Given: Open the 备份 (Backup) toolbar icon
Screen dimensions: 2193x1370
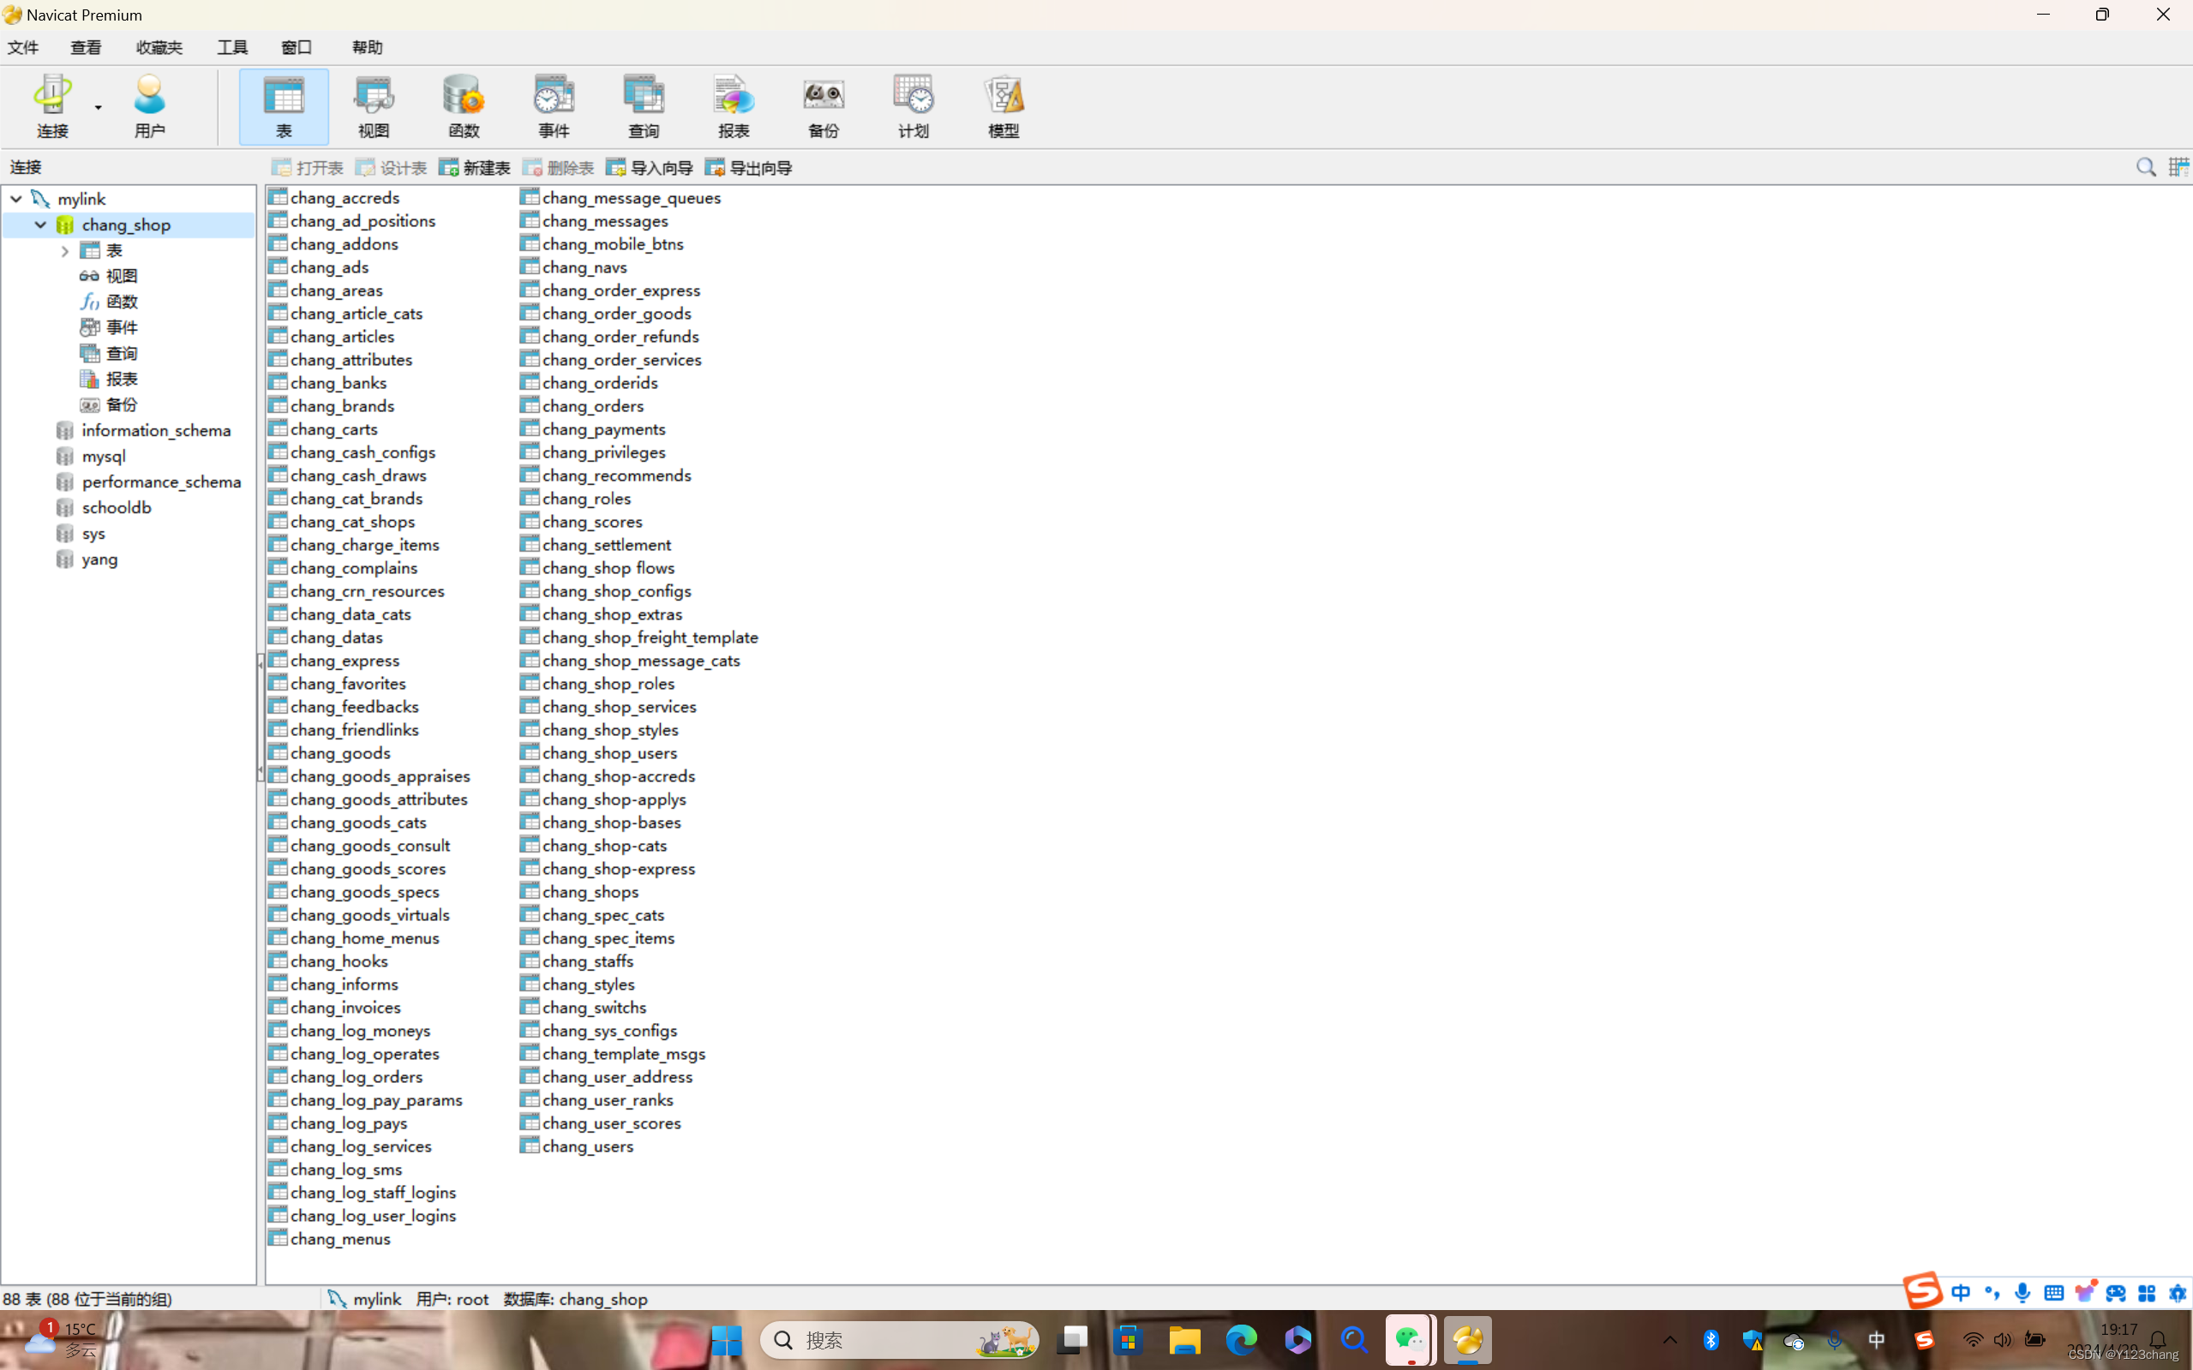Looking at the screenshot, I should pos(823,106).
